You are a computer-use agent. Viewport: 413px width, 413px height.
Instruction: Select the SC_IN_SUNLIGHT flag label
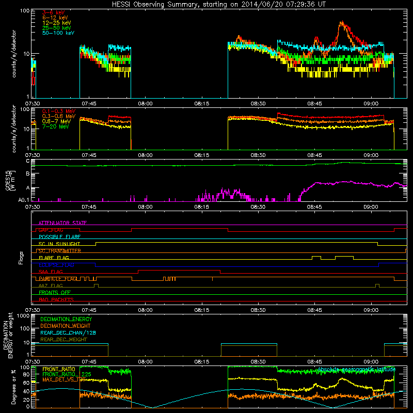(x=59, y=244)
